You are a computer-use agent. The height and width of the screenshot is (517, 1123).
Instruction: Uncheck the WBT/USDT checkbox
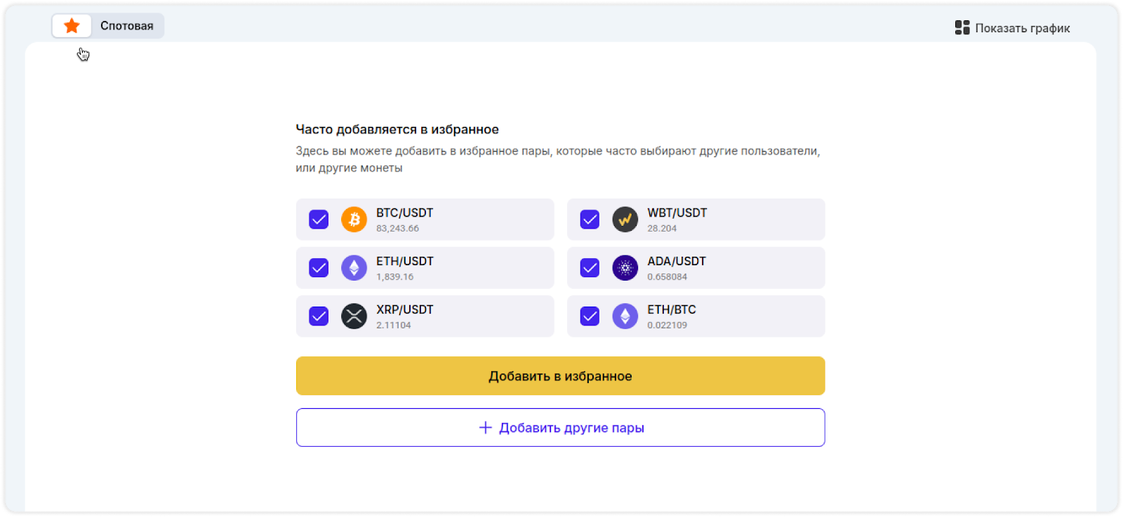click(590, 220)
